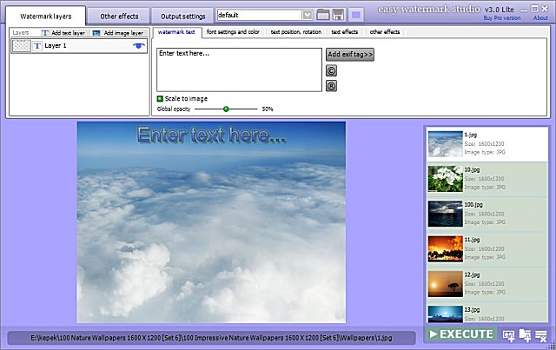This screenshot has height=350, width=556.
Task: Minimize the application window
Action: click(524, 10)
